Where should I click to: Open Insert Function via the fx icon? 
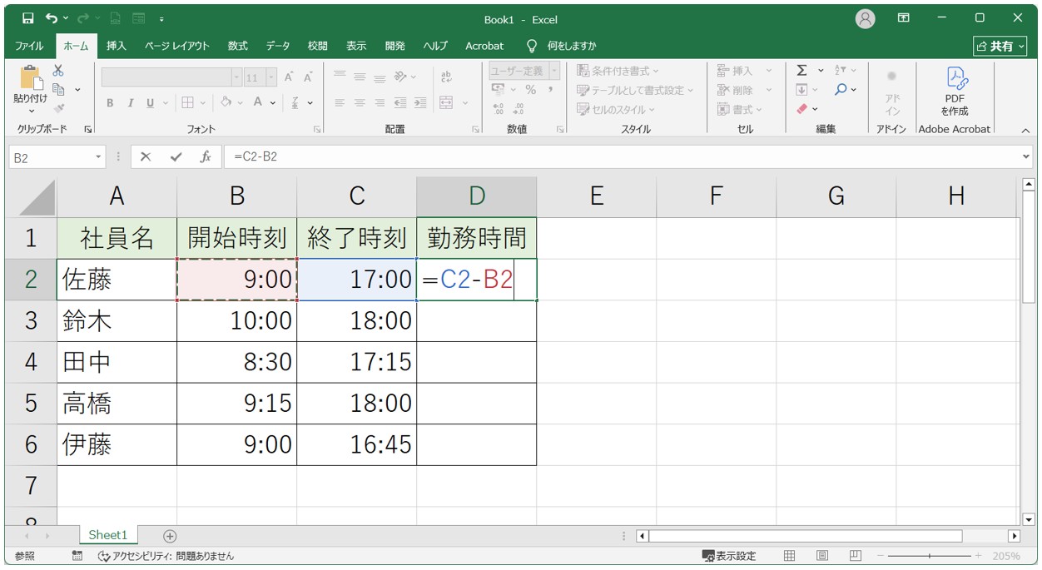point(205,156)
